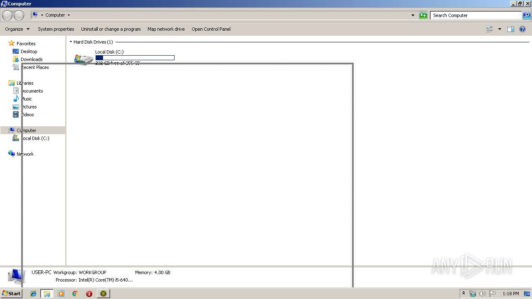Expand the address bar history dropdown
Viewport: 532px width, 299px height.
pyautogui.click(x=413, y=15)
